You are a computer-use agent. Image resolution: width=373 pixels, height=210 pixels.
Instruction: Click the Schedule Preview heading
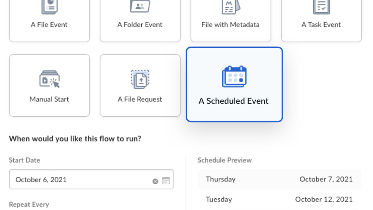coord(225,160)
